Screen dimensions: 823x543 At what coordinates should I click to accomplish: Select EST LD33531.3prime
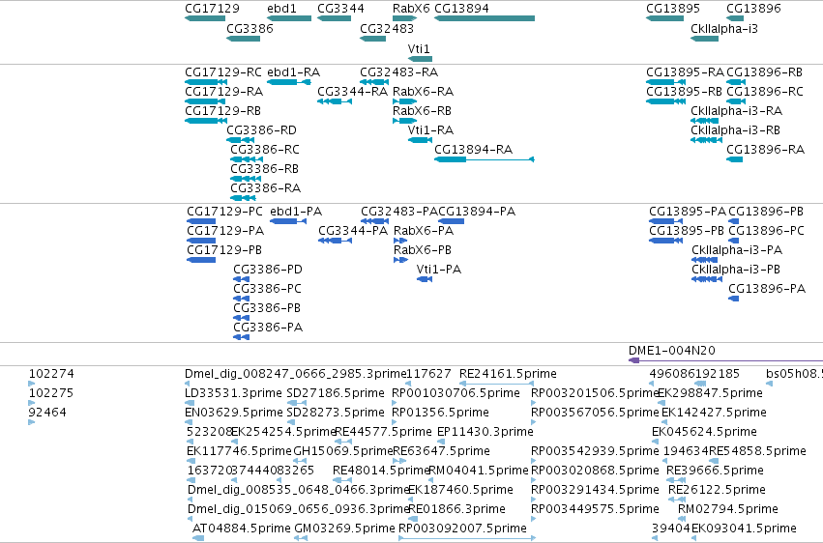click(190, 403)
